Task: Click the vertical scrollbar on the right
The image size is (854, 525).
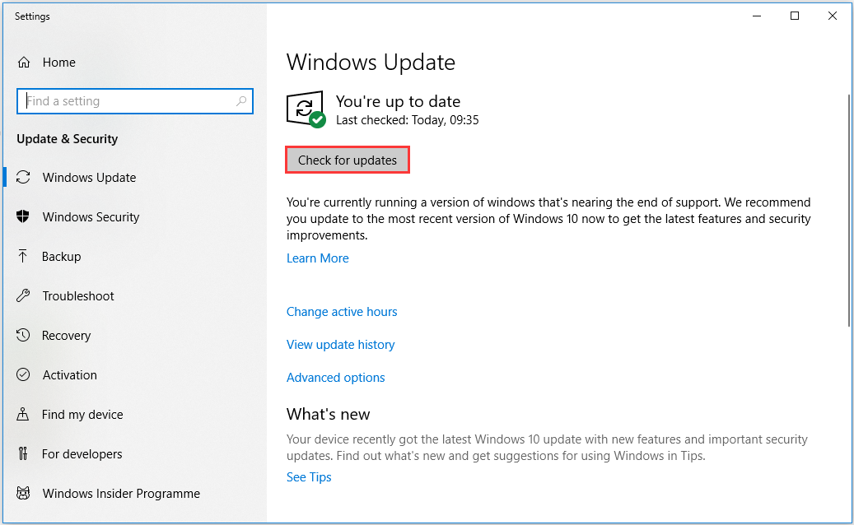Action: (848, 211)
